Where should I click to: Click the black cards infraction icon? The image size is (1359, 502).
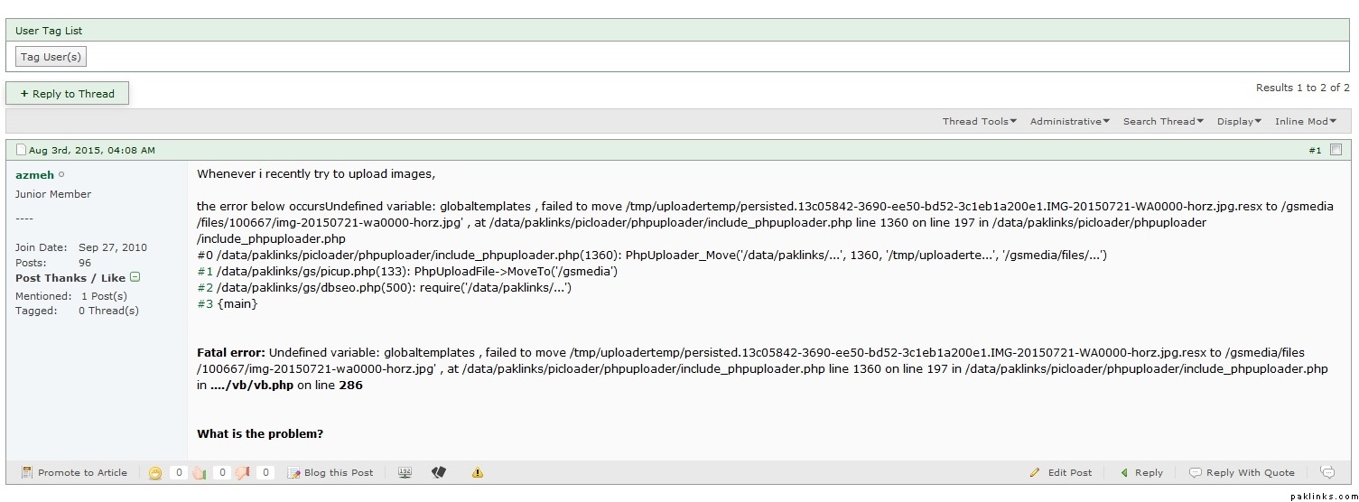[x=439, y=472]
